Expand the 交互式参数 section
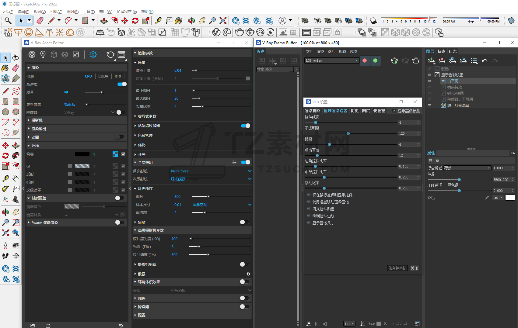518x328 pixels. click(x=135, y=116)
